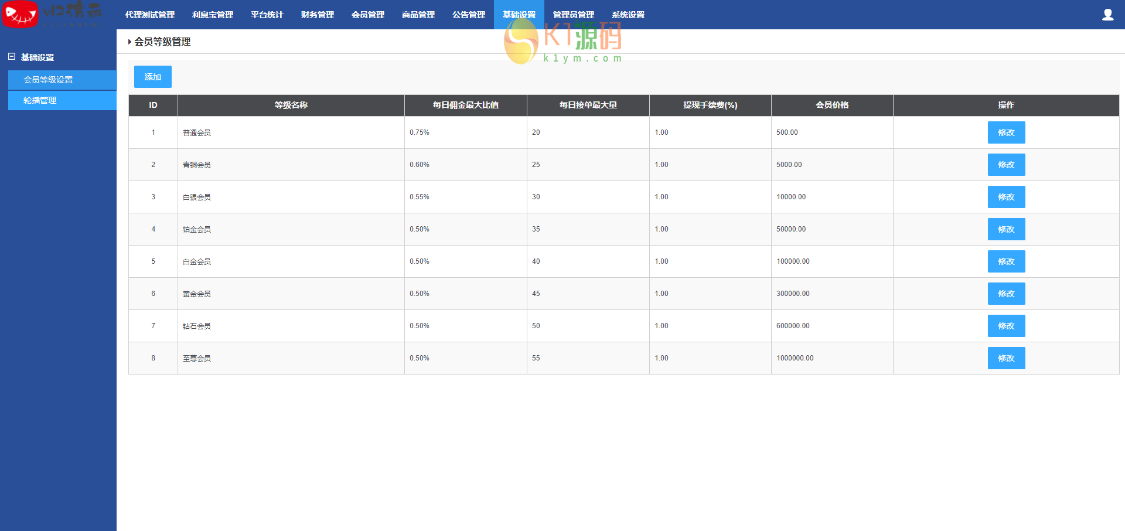Select the 会员价格 column header
The width and height of the screenshot is (1125, 531).
pos(832,105)
